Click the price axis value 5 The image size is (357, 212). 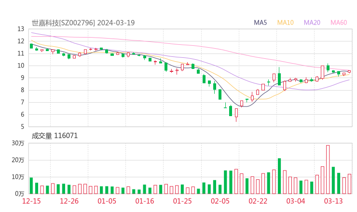(x=22, y=127)
